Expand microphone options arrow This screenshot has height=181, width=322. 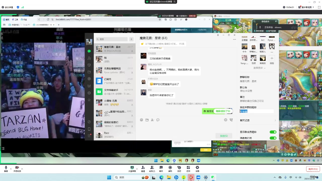pyautogui.click(x=11, y=169)
